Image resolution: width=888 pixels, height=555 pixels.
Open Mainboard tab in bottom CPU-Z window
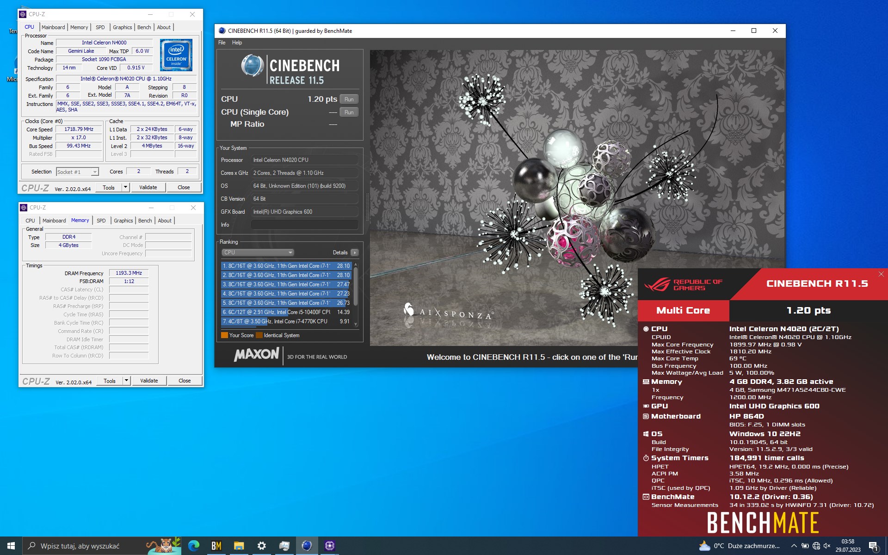54,221
